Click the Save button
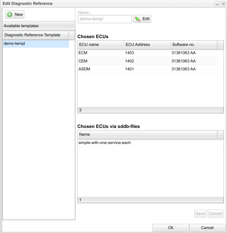This screenshot has height=233, width=227. (x=200, y=213)
